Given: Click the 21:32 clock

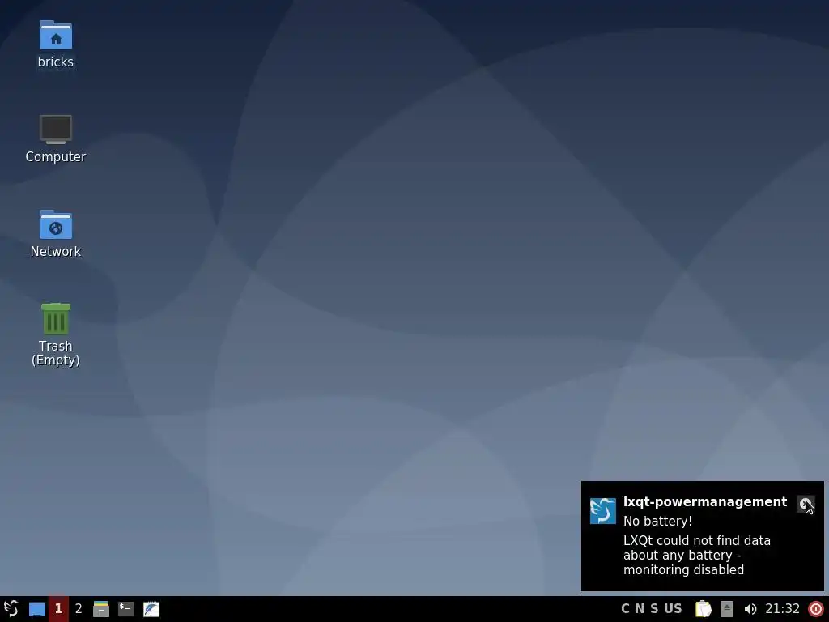Looking at the screenshot, I should click(x=783, y=609).
